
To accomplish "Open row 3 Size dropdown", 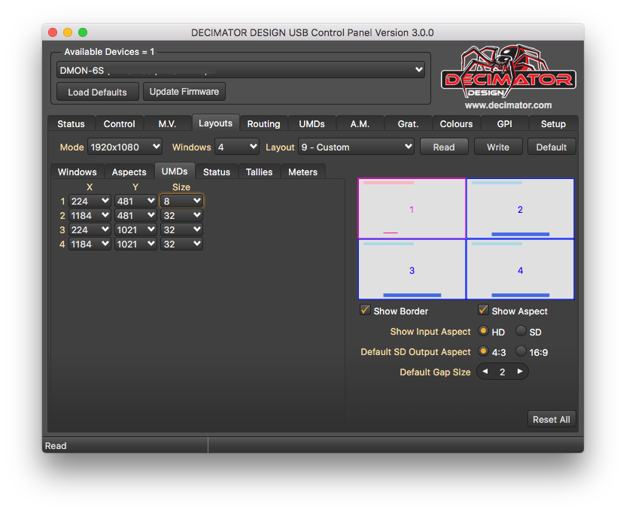I will pos(181,230).
